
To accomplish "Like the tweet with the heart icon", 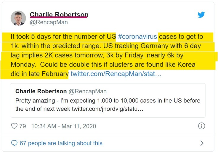I will click(14, 126).
